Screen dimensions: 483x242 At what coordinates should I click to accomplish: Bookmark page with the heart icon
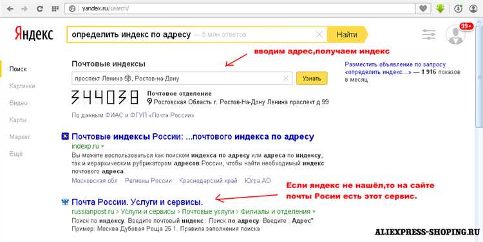[423, 8]
